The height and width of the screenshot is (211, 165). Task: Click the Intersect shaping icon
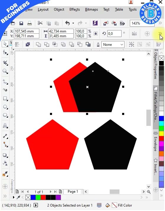coord(55,44)
